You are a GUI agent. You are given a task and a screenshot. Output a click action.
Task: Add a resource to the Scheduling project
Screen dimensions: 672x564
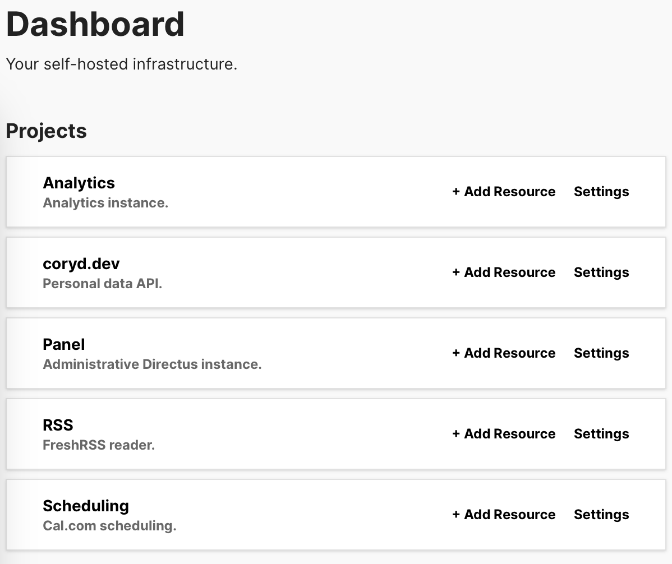(503, 515)
